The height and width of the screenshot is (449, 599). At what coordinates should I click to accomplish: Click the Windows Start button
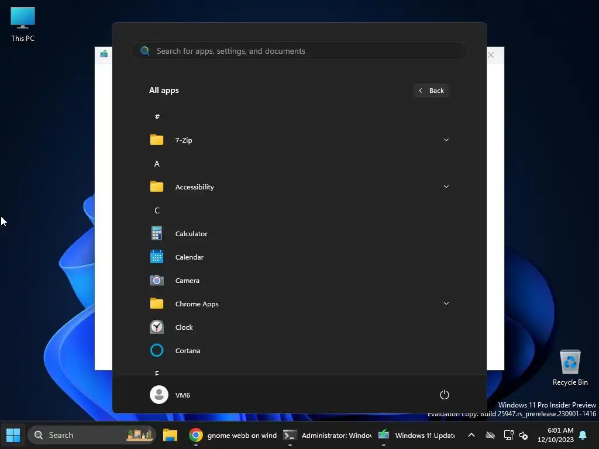[x=13, y=435]
